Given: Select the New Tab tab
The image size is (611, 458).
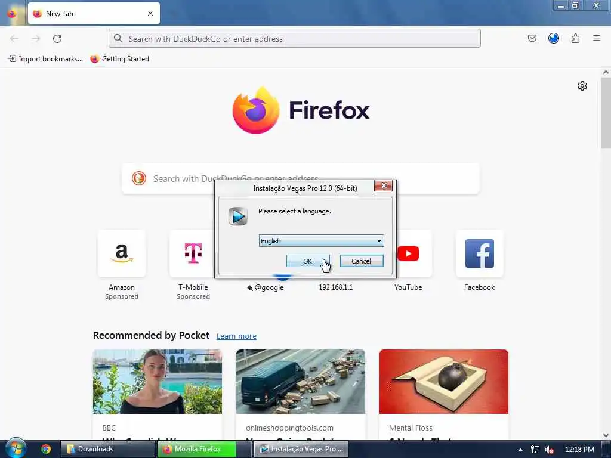Looking at the screenshot, I should click(x=94, y=13).
